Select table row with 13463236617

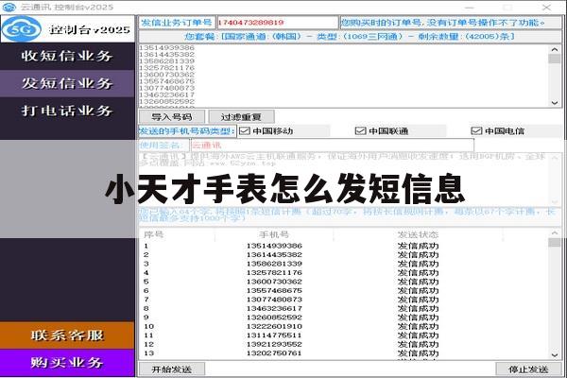[x=344, y=309]
